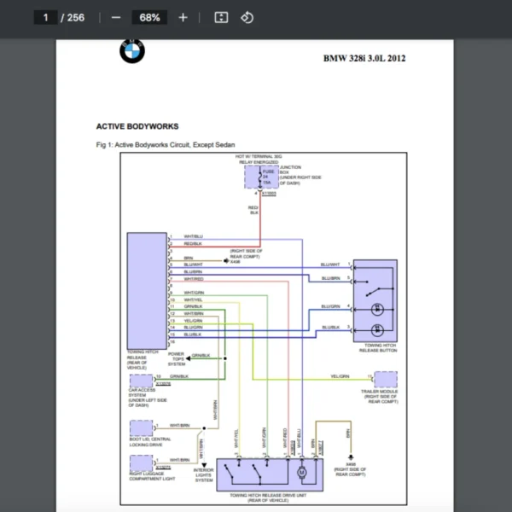Click the 68% zoom level field
This screenshot has width=512, height=512.
[x=149, y=17]
